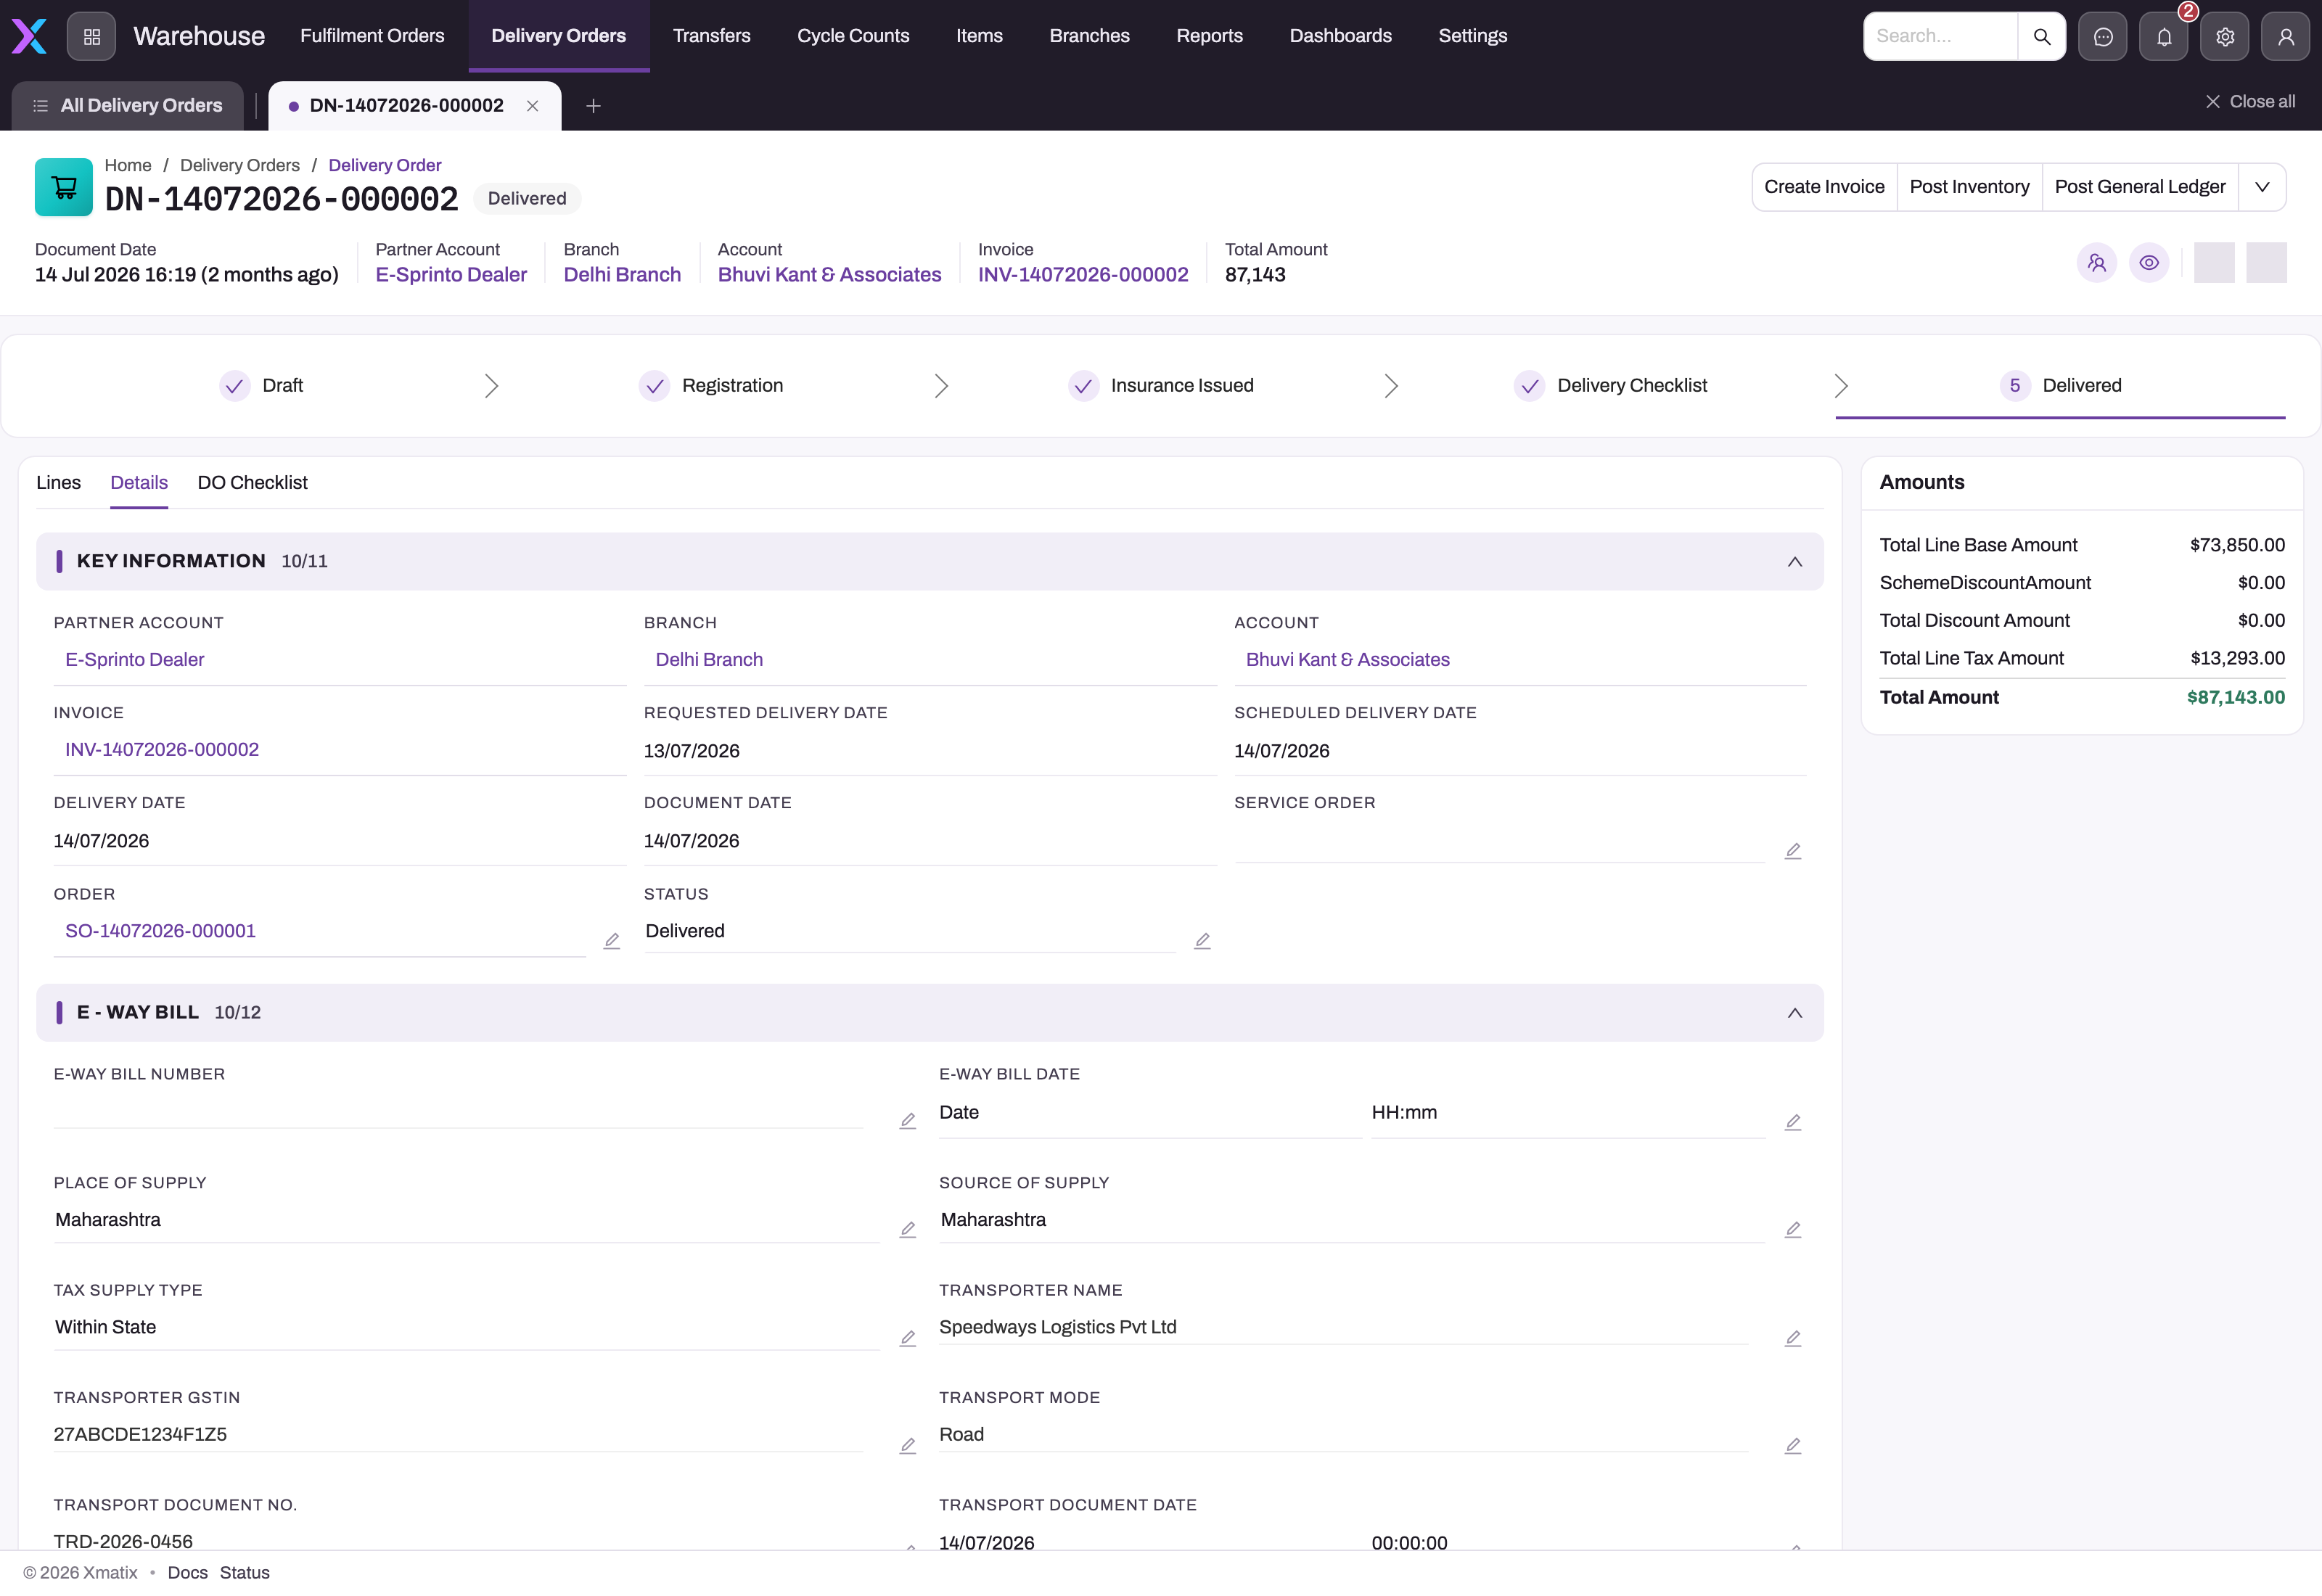Click the chevron after Delivery Checklist stage
The image size is (2322, 1596).
(x=1841, y=386)
